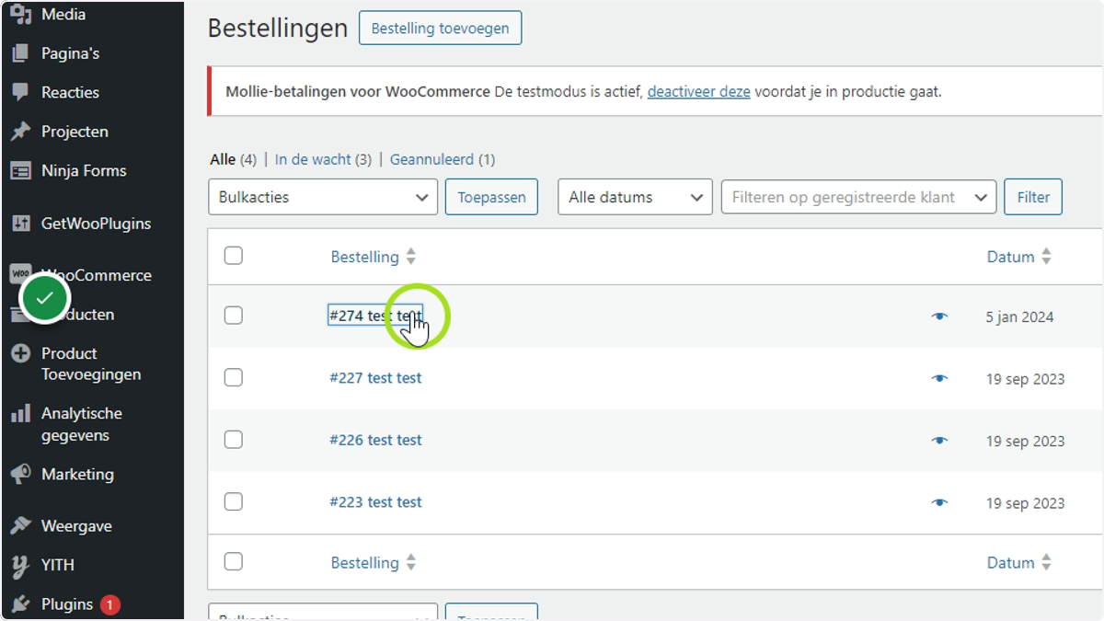Show the Alle (4) orders view
Screen dimensions: 1104x621
[233, 159]
